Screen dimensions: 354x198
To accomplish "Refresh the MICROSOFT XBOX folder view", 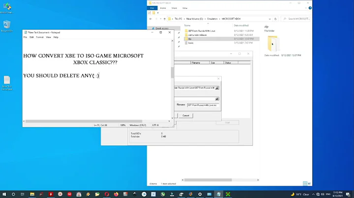I will pos(275,19).
